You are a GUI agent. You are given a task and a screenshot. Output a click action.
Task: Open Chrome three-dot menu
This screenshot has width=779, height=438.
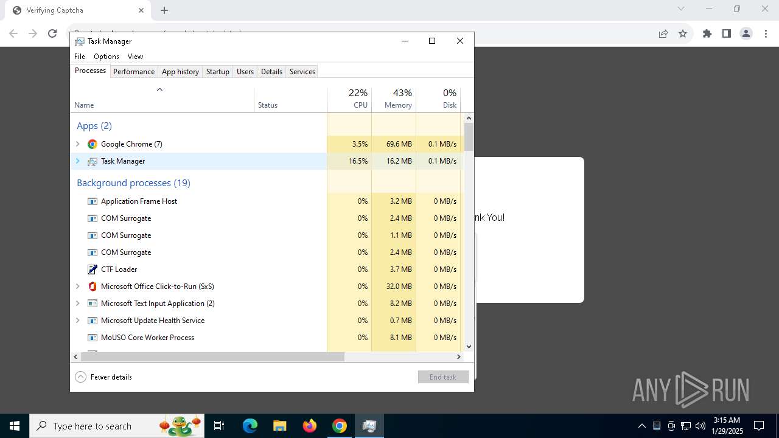point(766,33)
